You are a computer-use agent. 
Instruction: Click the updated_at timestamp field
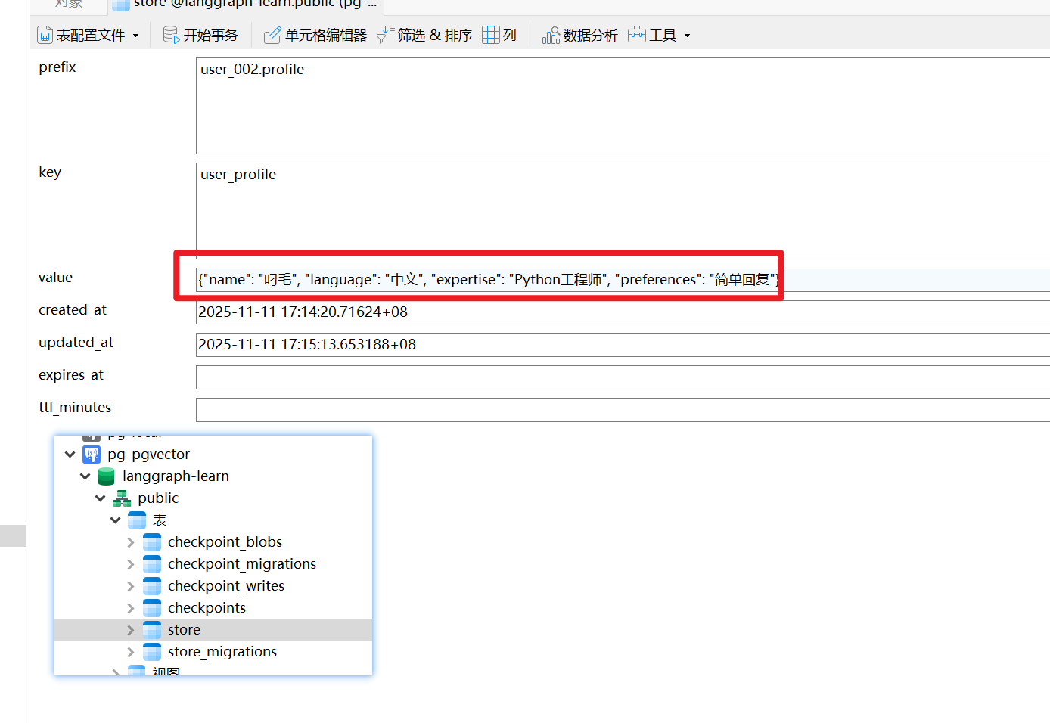623,345
